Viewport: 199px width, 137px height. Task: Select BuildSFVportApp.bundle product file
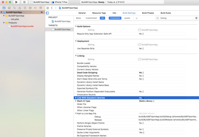point(22,26)
